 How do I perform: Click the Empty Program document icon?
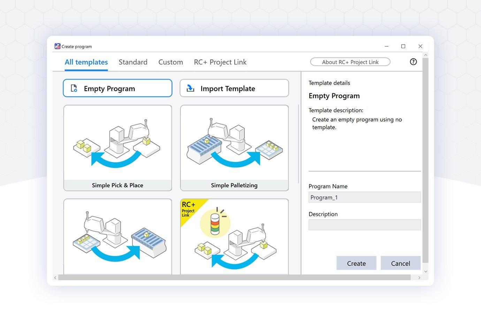pyautogui.click(x=74, y=88)
